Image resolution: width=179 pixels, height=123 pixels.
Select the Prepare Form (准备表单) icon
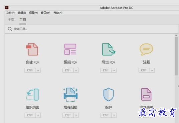[146, 94]
